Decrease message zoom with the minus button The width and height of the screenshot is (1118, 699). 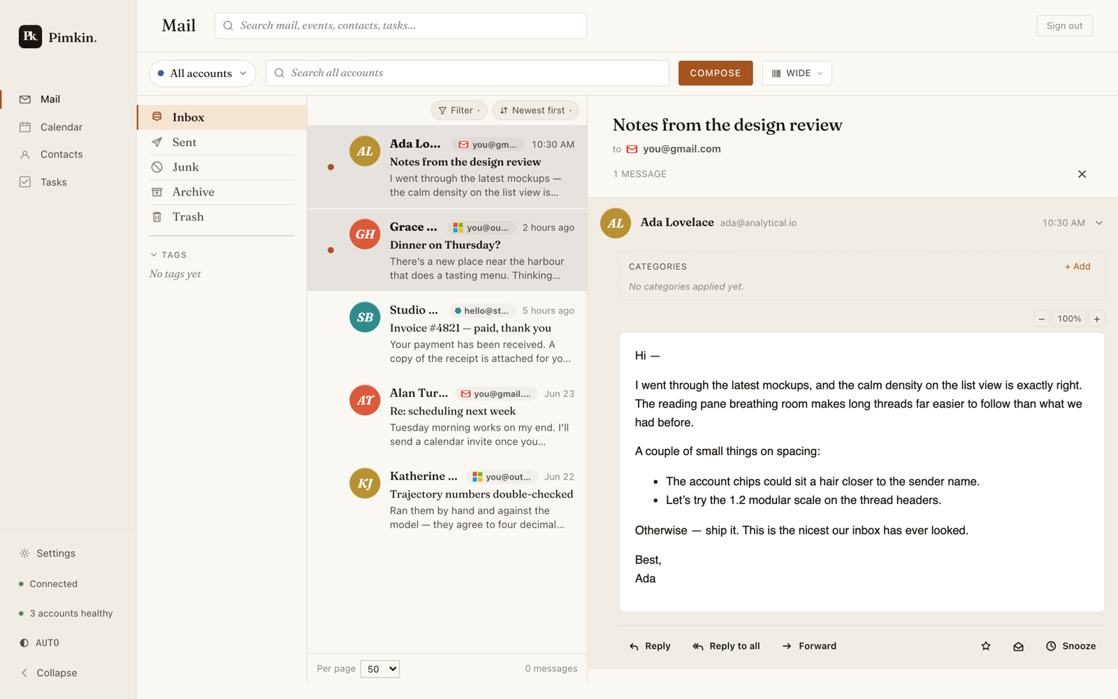(x=1041, y=319)
